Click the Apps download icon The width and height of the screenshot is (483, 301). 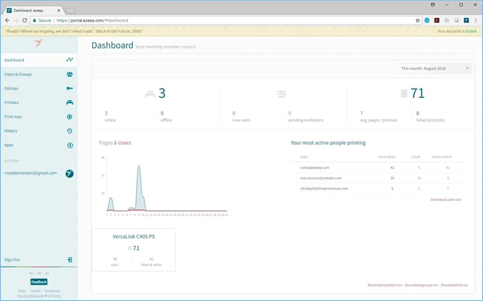click(x=70, y=145)
